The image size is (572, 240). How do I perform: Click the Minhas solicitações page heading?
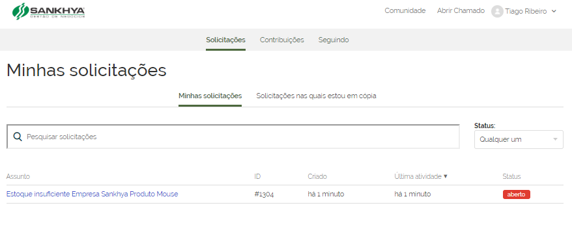pos(87,70)
